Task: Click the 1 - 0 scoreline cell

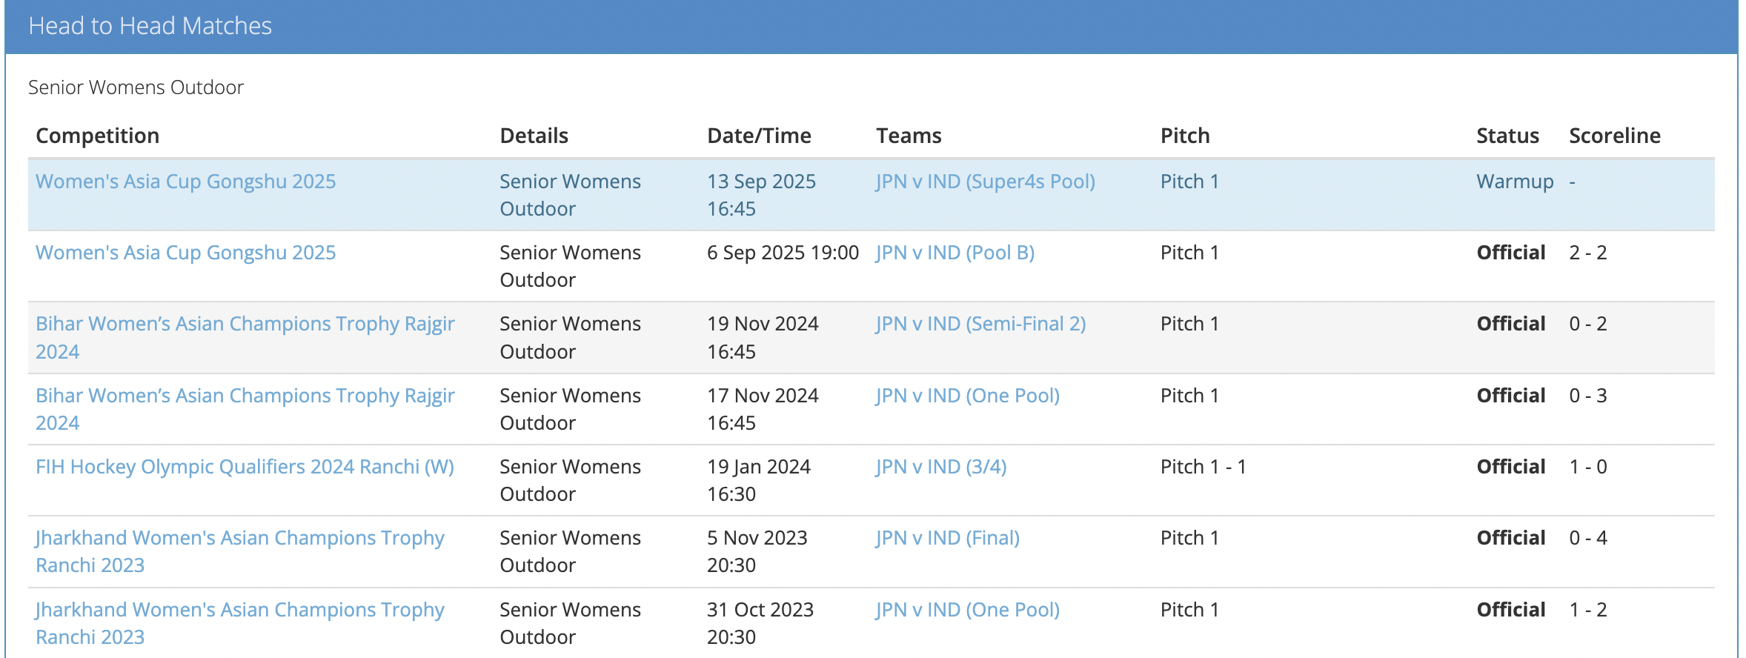Action: coord(1587,467)
